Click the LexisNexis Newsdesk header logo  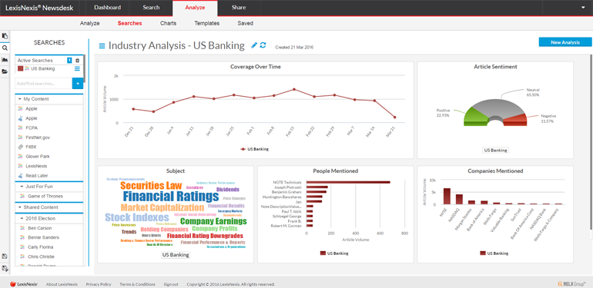39,8
